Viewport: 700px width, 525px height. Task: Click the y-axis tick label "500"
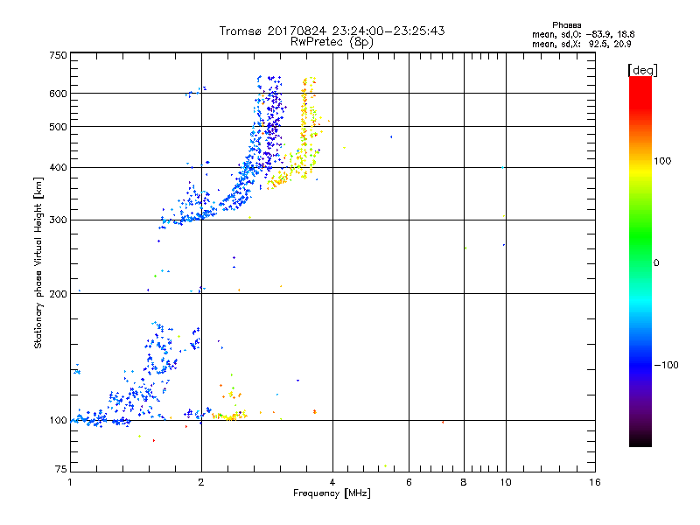(58, 127)
